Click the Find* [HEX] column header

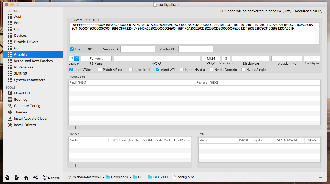(x=132, y=82)
